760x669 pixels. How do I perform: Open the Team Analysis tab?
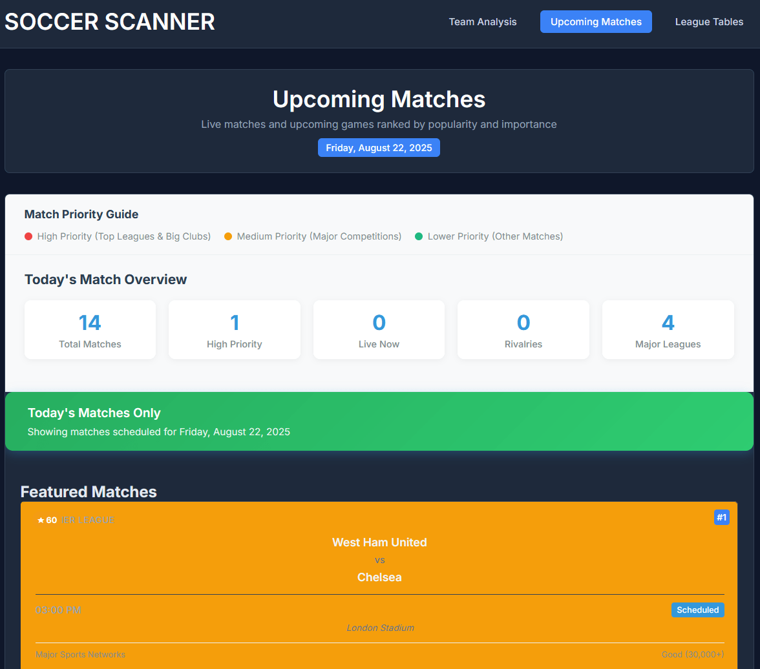(x=483, y=22)
